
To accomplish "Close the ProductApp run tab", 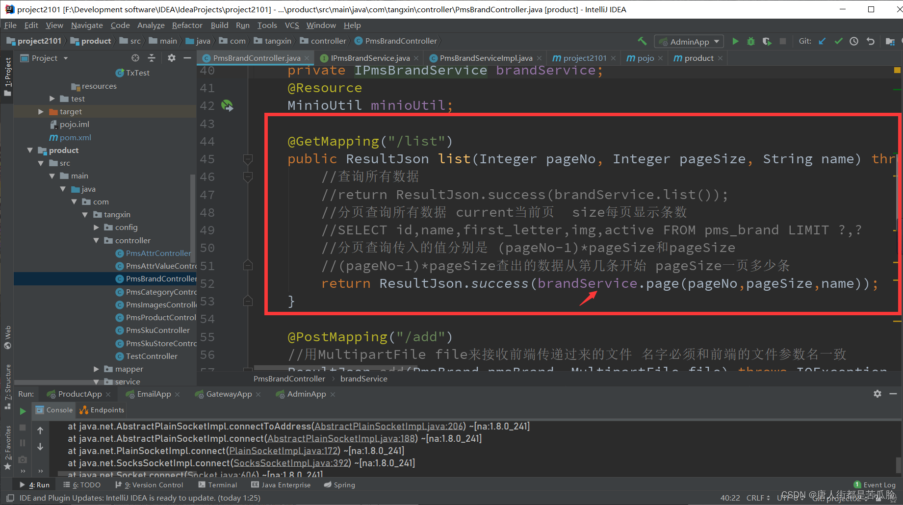I will click(108, 394).
